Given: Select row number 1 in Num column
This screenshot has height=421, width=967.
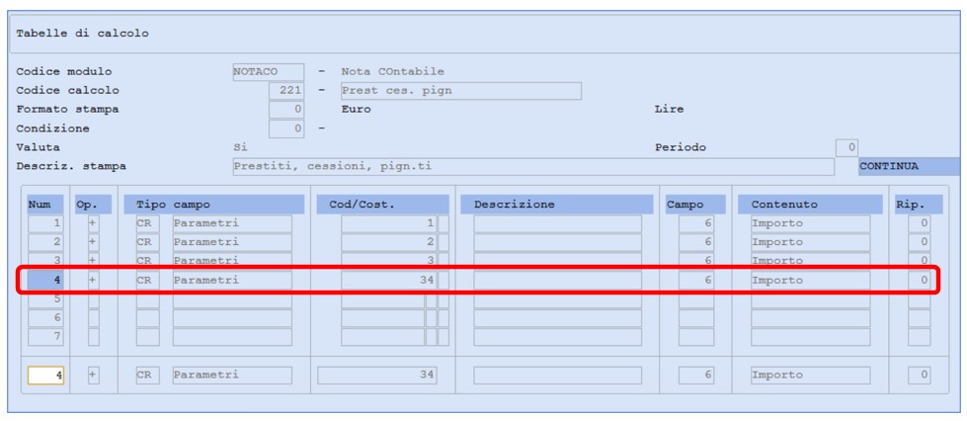Looking at the screenshot, I should point(45,223).
